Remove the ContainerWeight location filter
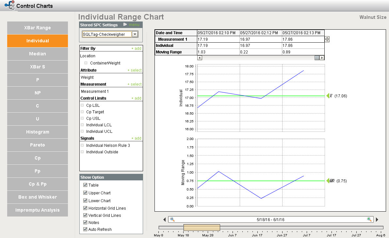The image size is (389, 238). pyautogui.click(x=86, y=63)
